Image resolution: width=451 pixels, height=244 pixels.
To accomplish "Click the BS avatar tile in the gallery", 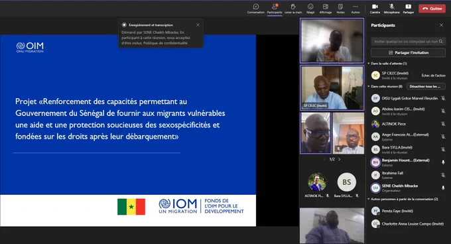I will tap(347, 182).
